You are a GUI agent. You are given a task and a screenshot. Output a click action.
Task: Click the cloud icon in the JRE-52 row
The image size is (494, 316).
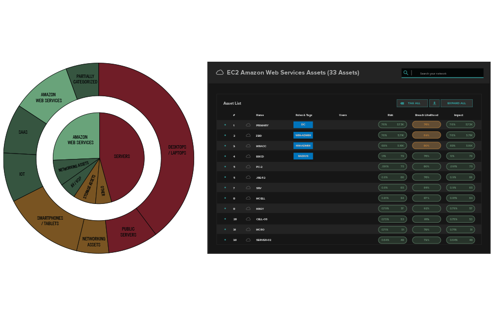tap(248, 177)
